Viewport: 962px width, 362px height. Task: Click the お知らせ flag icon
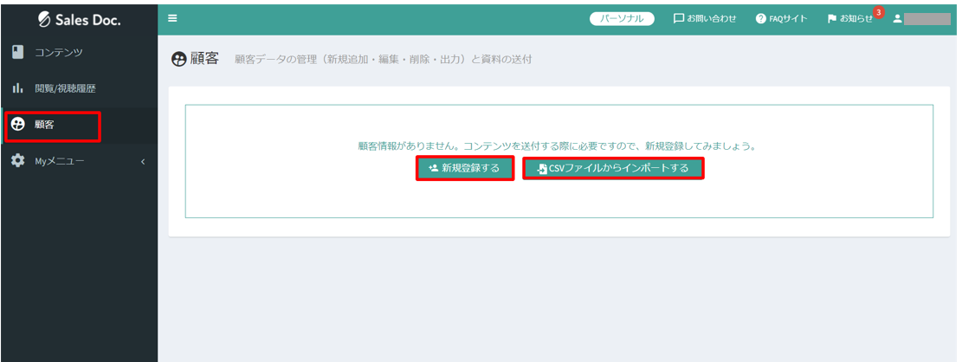[x=832, y=18]
